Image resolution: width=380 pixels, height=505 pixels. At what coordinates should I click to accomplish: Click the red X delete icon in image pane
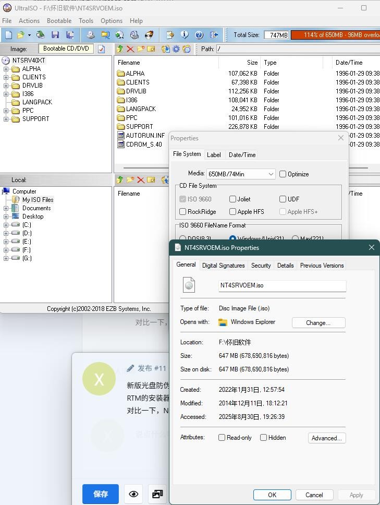click(130, 49)
